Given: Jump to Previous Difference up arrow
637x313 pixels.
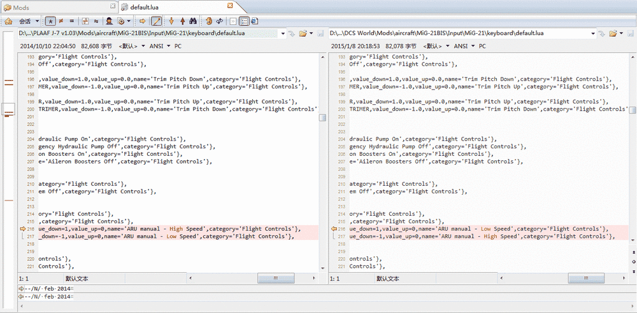Looking at the screenshot, I should 182,21.
